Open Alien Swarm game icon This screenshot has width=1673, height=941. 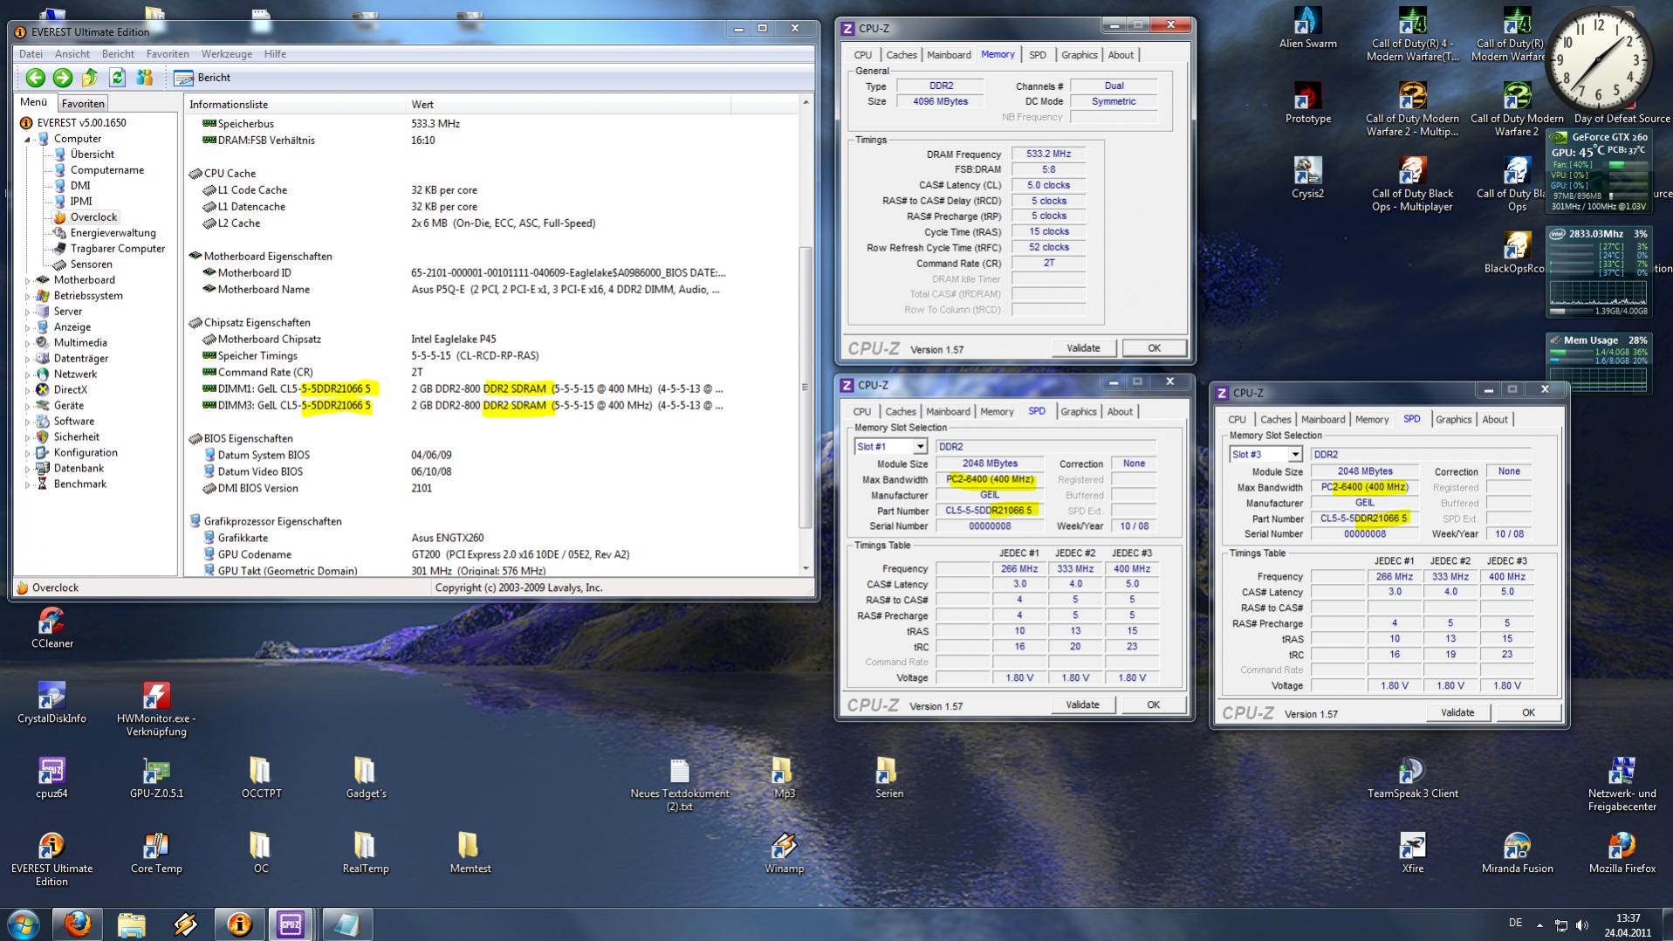point(1308,28)
